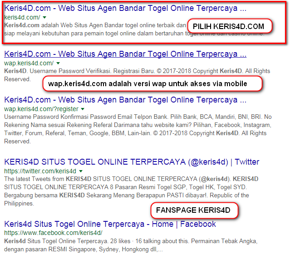Click the green https://www.facebook.com/keris4d/ URL

(53, 233)
